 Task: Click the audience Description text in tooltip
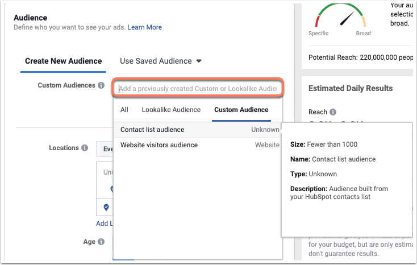tap(339, 193)
